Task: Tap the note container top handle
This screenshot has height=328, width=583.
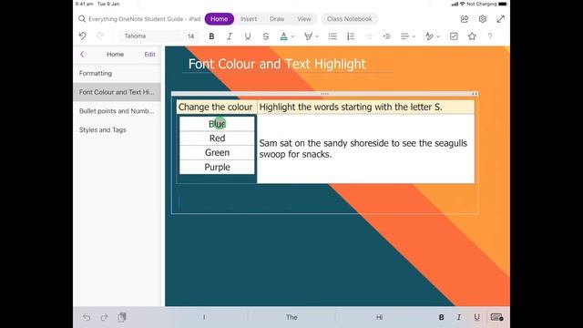Action: (324, 94)
